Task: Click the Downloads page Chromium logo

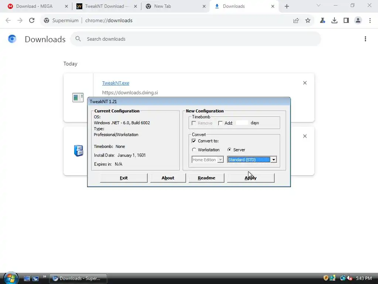Action: click(12, 39)
